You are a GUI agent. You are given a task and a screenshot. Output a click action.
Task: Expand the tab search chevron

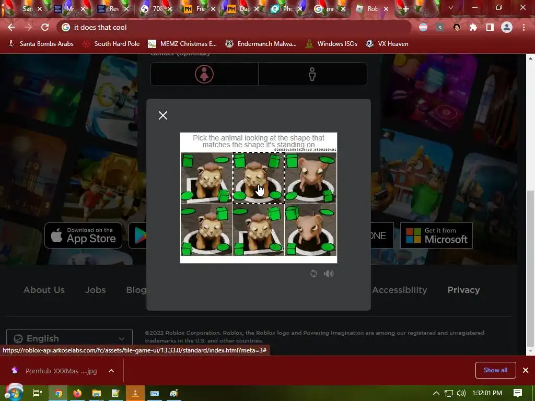(x=451, y=7)
